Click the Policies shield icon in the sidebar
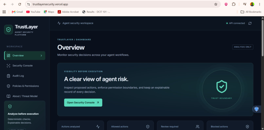Image resolution: width=264 pixels, height=130 pixels. click(9, 86)
